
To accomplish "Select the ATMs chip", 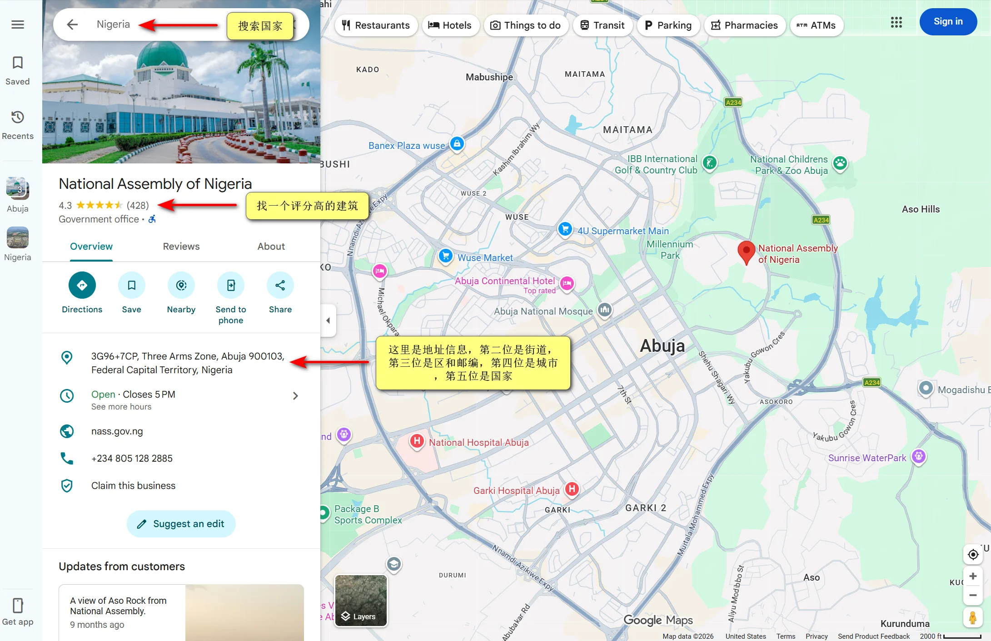I will click(x=817, y=25).
